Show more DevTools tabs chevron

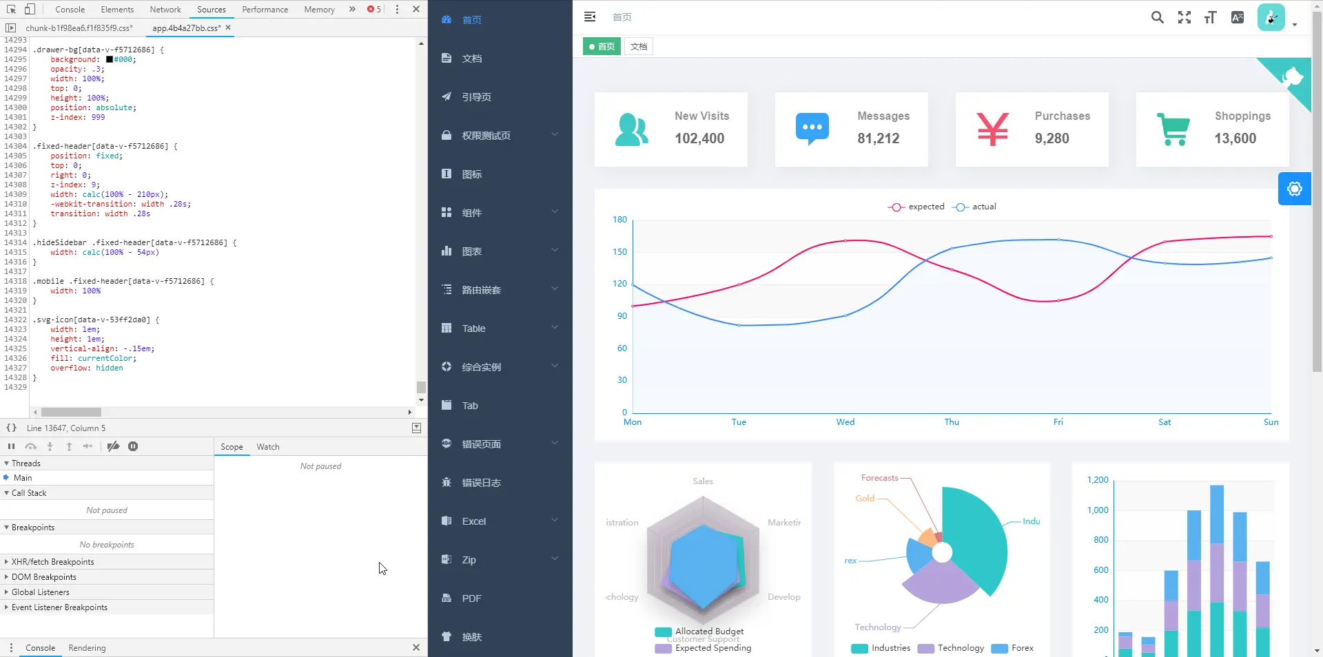click(x=352, y=9)
